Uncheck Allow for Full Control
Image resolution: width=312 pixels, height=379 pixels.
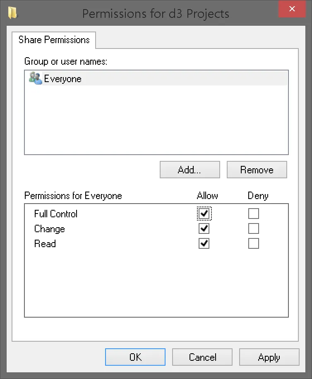[204, 214]
